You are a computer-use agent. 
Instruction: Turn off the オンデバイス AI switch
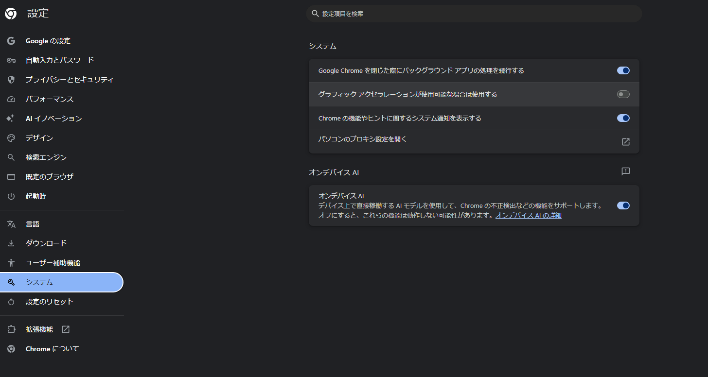tap(623, 206)
